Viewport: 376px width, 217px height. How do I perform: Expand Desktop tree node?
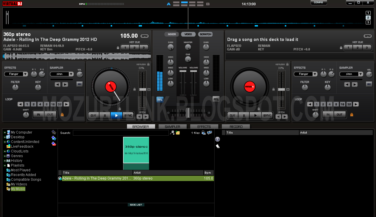5,137
